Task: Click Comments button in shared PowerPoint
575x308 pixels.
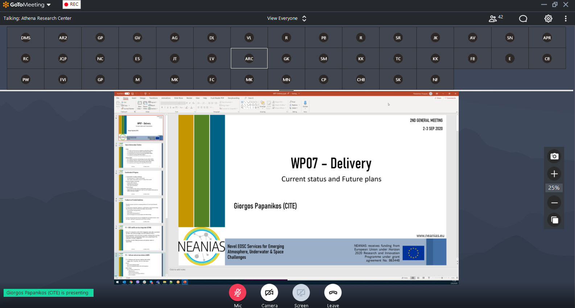Action: [x=450, y=98]
